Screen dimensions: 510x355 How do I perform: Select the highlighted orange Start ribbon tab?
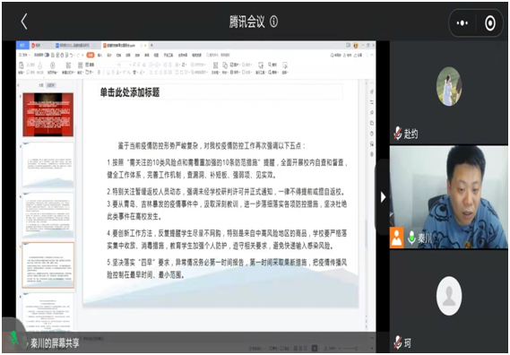pos(91,55)
